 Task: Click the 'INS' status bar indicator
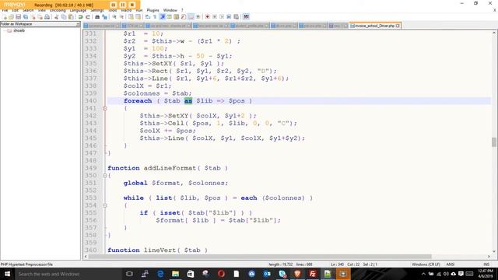point(486,264)
